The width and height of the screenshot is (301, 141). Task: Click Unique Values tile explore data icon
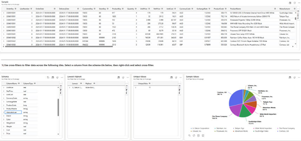click(x=171, y=78)
